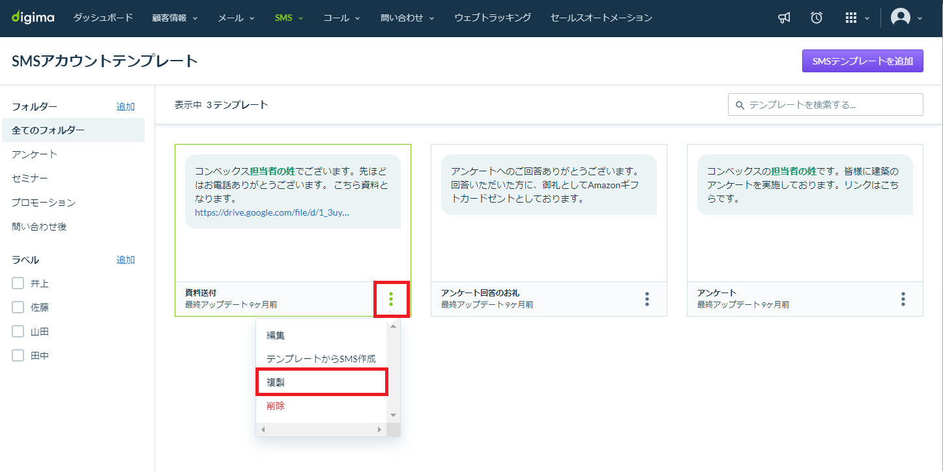Expand the メール dropdown in navbar
Image resolution: width=943 pixels, height=471 pixels.
237,18
